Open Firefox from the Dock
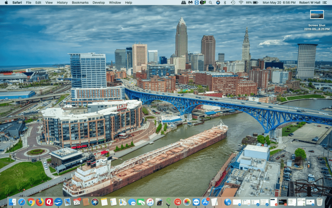332x208 pixels. tap(40, 202)
